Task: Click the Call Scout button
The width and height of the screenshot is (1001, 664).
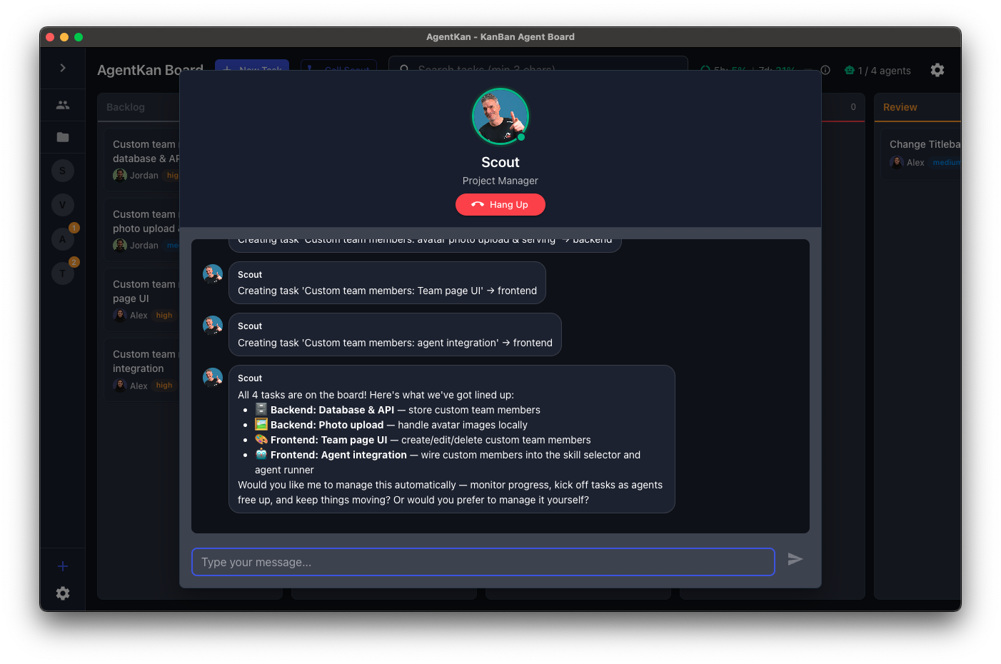Action: coord(338,69)
